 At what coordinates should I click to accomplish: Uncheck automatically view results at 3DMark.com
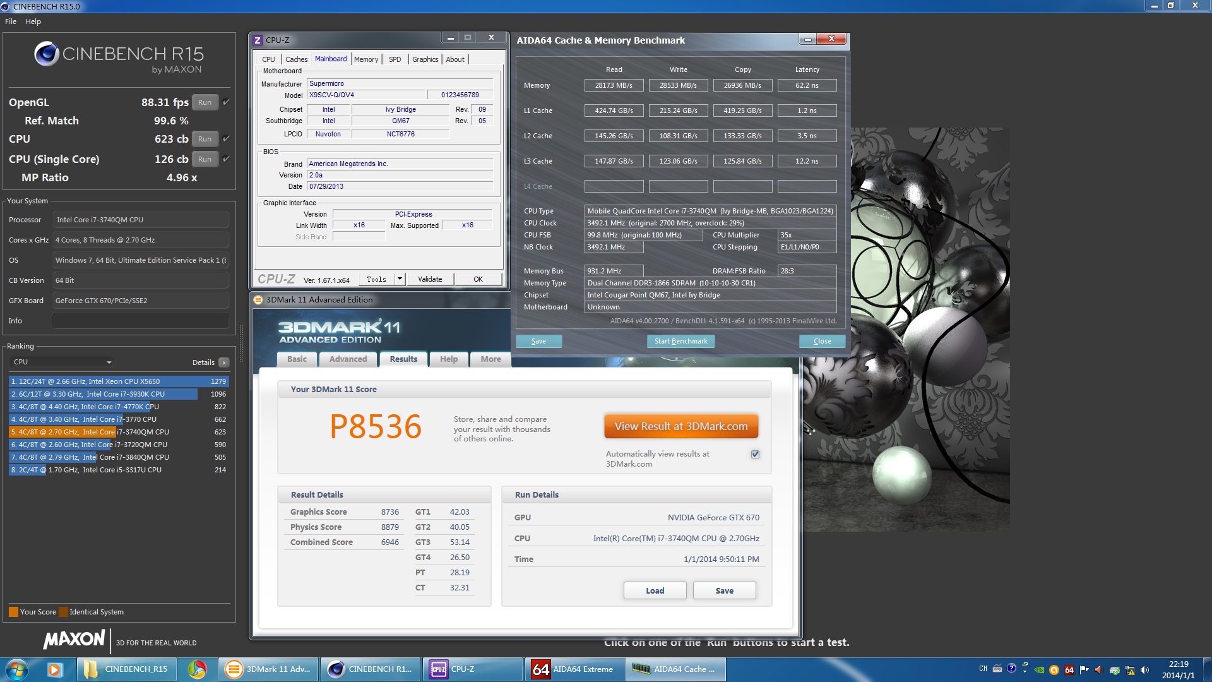(755, 454)
